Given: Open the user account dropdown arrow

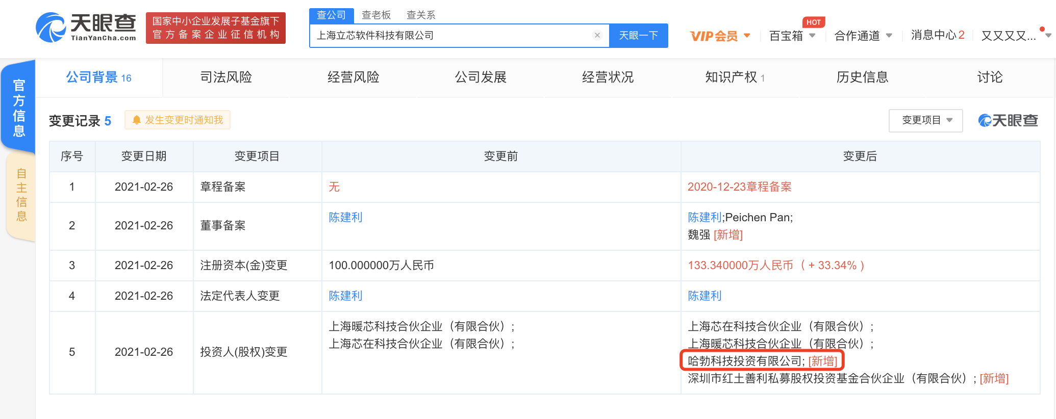Looking at the screenshot, I should pos(1048,36).
